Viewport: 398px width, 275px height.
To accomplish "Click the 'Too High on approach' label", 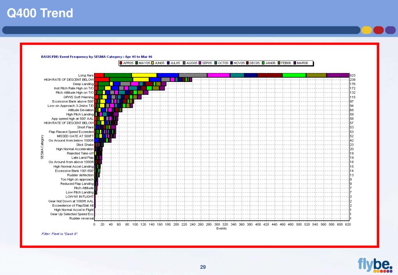I will 77,179.
